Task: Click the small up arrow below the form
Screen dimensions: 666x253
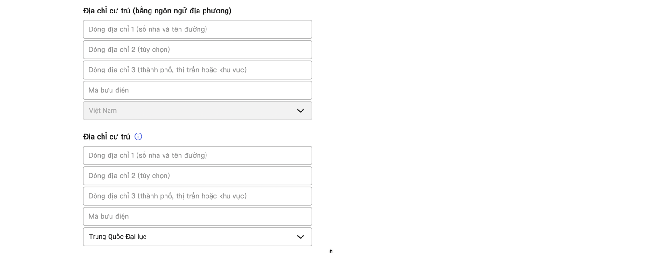Action: (x=331, y=251)
